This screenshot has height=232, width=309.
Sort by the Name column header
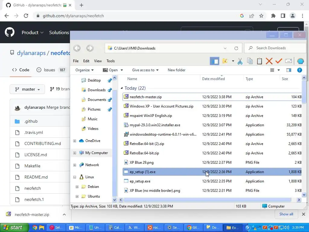click(x=132, y=79)
